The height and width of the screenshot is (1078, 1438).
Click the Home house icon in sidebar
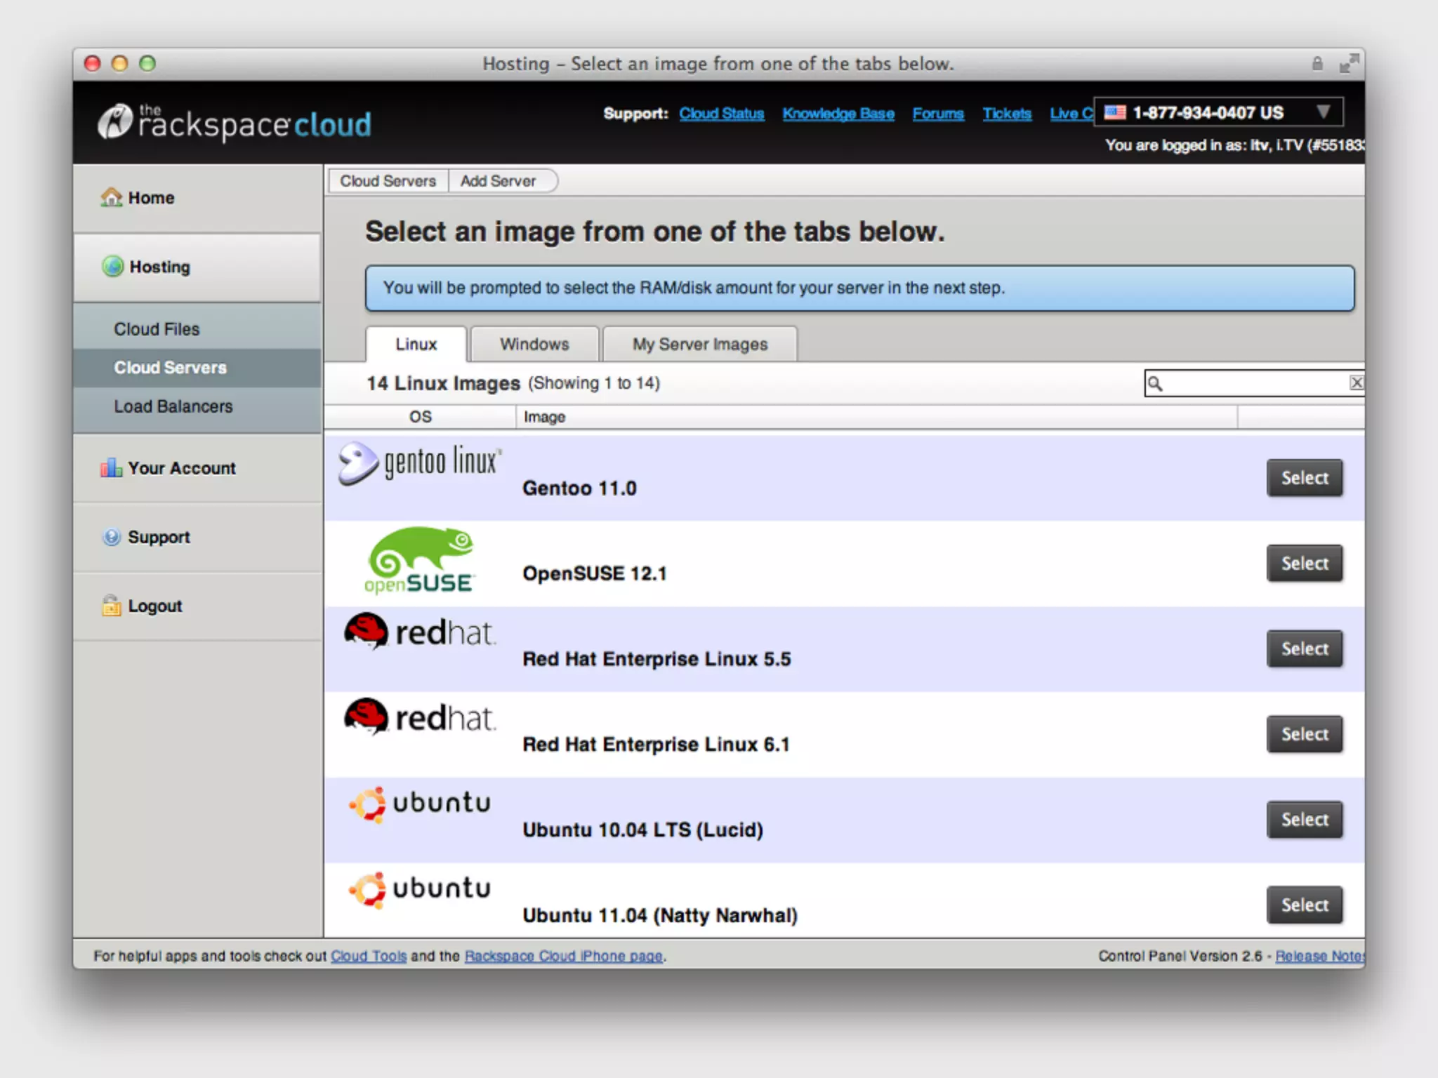point(111,197)
